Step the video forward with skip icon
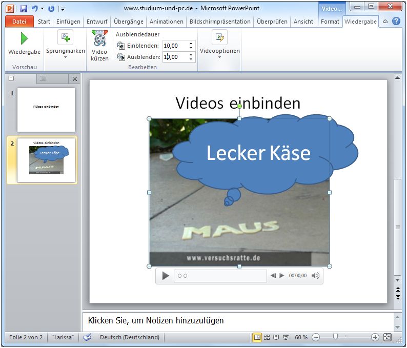407x348 pixels. pos(281,276)
